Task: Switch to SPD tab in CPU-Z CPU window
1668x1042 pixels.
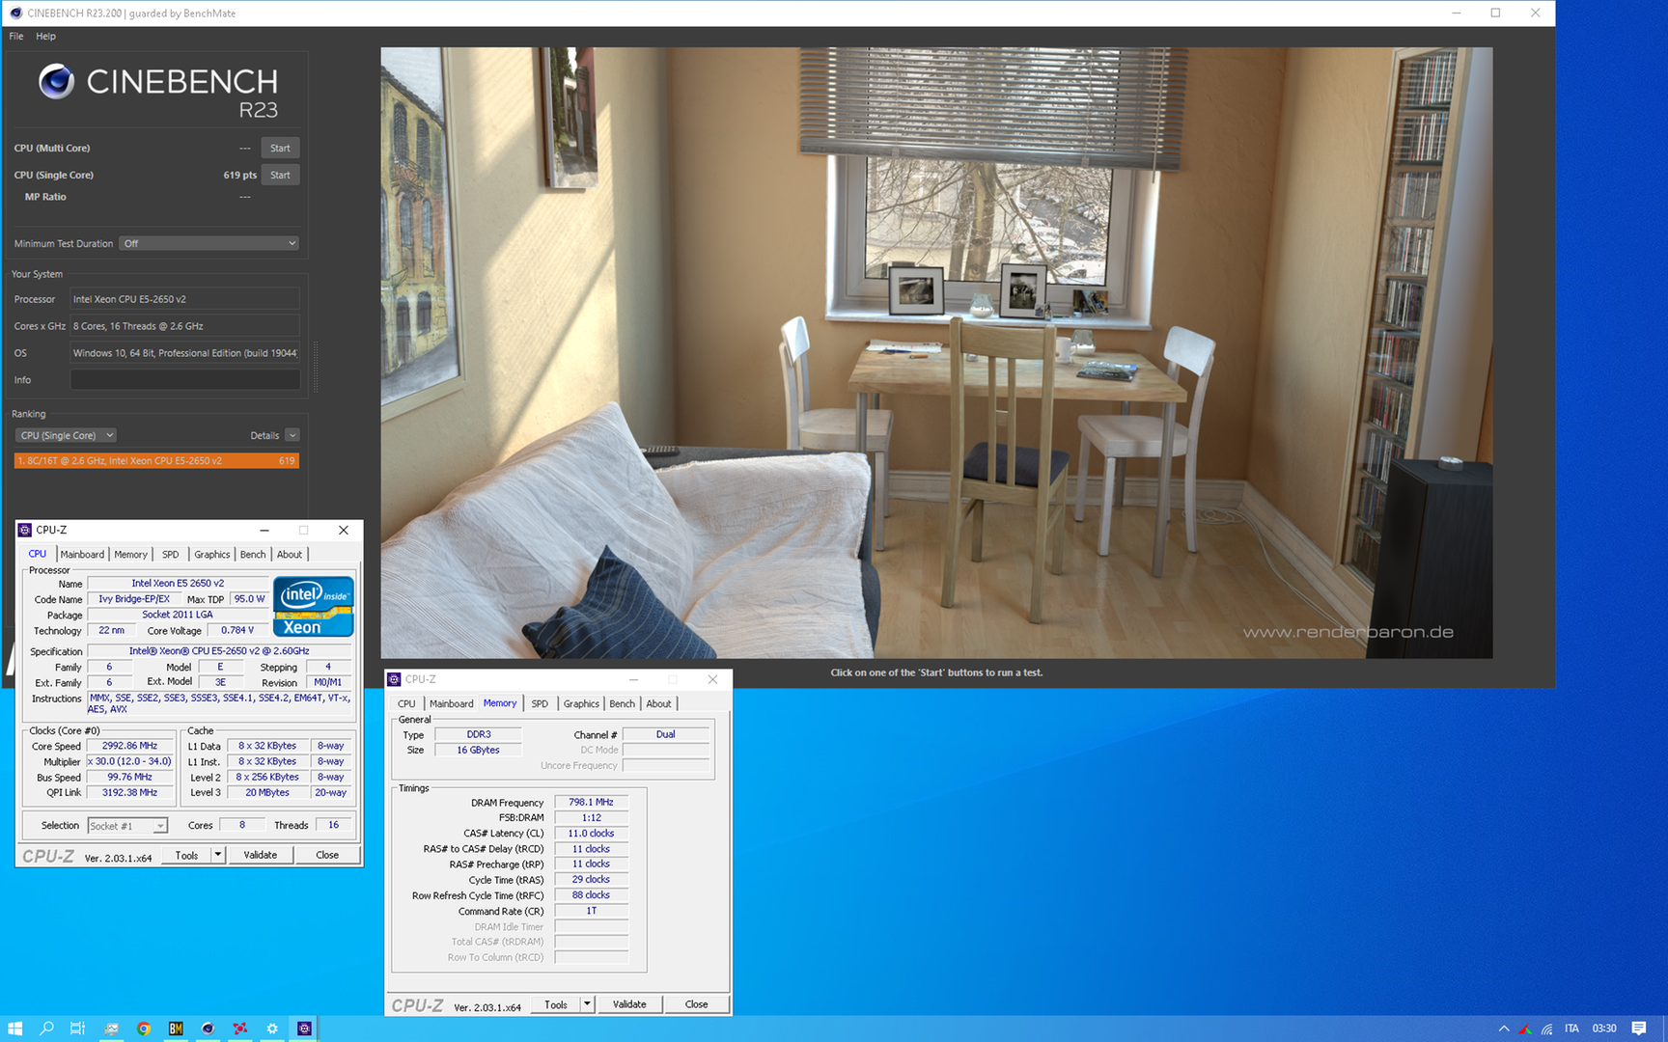Action: click(170, 555)
